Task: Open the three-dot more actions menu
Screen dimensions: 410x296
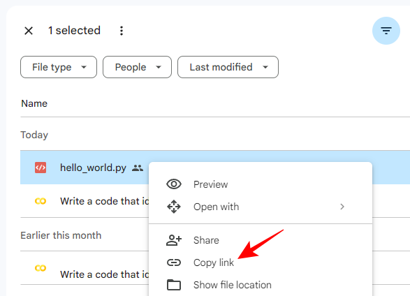Action: (x=122, y=31)
